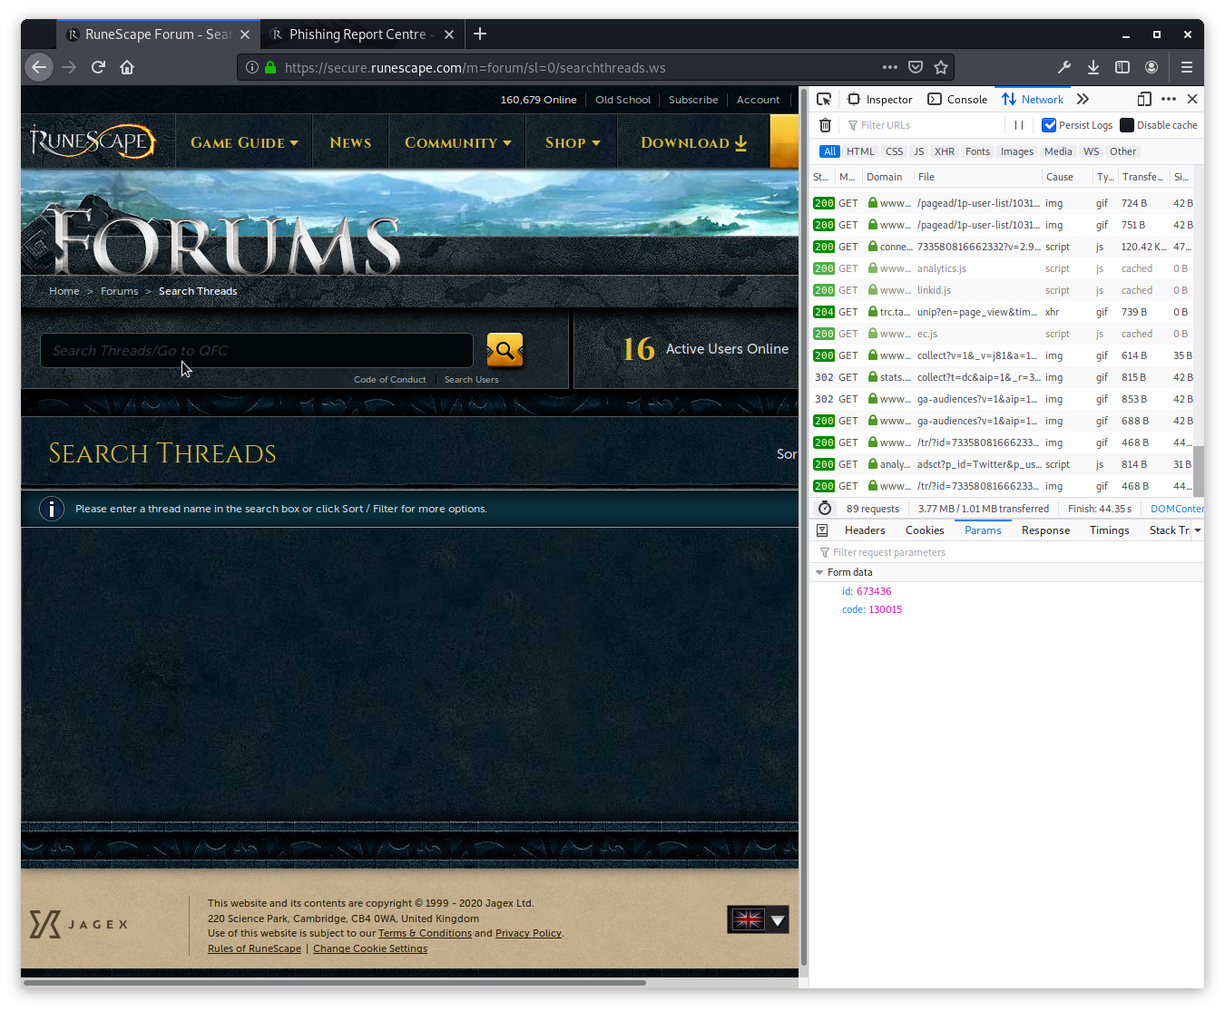The image size is (1225, 1011).
Task: Filter requests by Images
Action: point(1017,151)
